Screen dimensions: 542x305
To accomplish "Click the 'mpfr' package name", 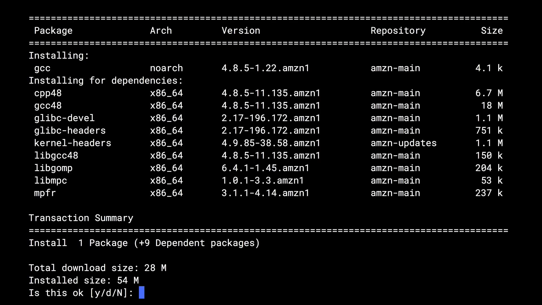I will point(45,193).
